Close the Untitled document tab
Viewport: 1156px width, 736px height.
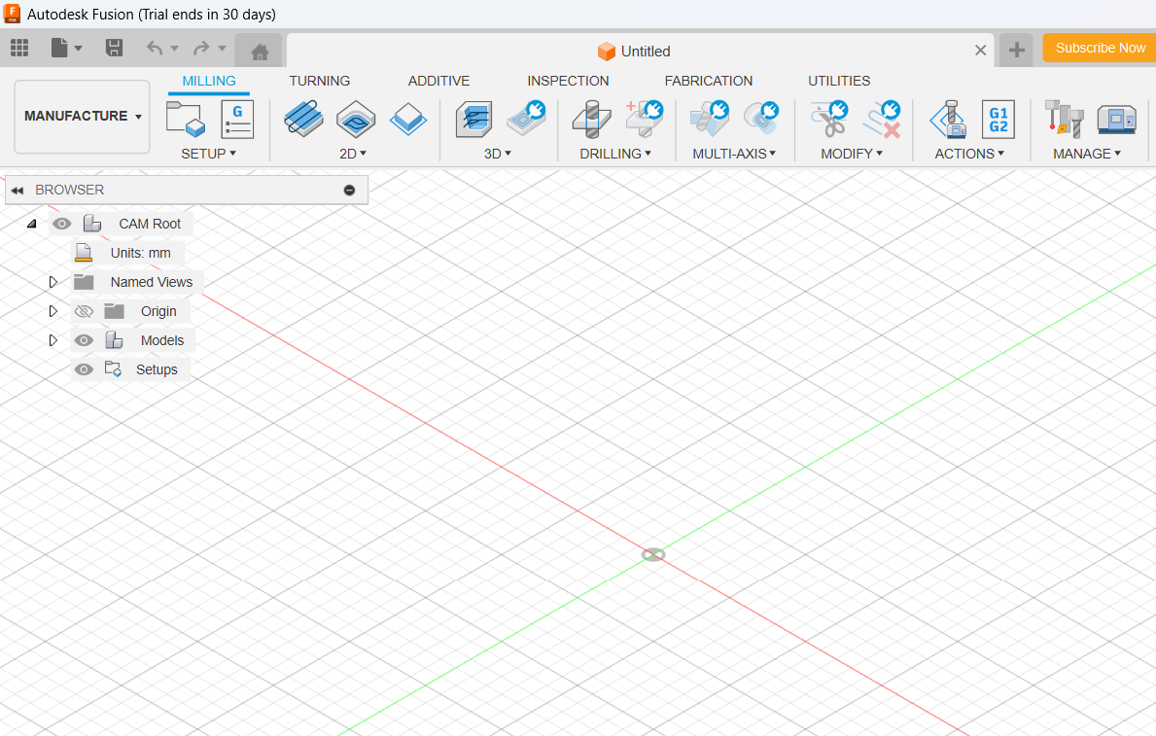coord(981,51)
